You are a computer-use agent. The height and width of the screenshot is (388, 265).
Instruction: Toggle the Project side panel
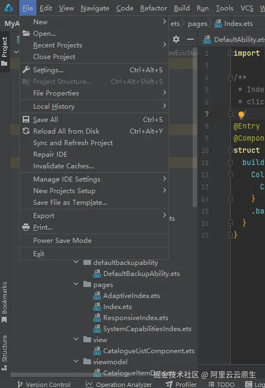(4, 51)
